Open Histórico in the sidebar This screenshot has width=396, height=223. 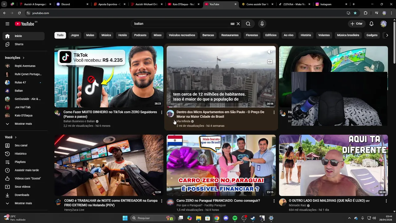point(24,154)
